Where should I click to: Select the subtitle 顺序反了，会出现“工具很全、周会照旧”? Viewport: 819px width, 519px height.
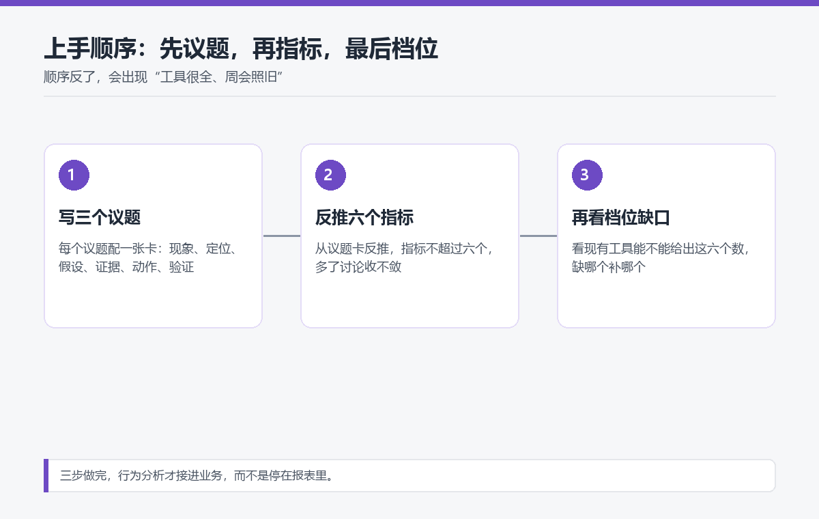[x=164, y=77]
